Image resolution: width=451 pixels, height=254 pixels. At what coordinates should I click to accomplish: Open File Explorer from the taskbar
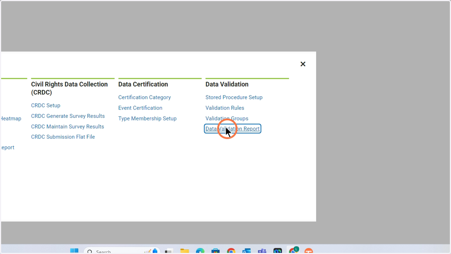tap(184, 251)
